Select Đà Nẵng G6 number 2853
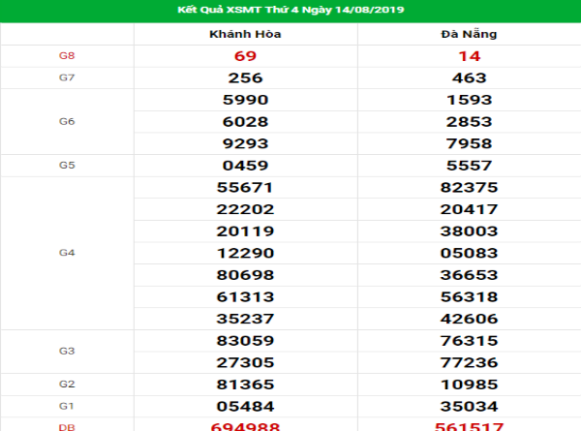The width and height of the screenshot is (581, 431). (469, 122)
